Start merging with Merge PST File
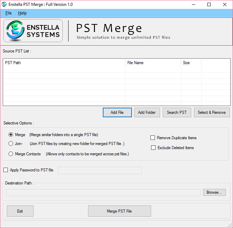Screen dimensions: 233x228 click(x=119, y=211)
